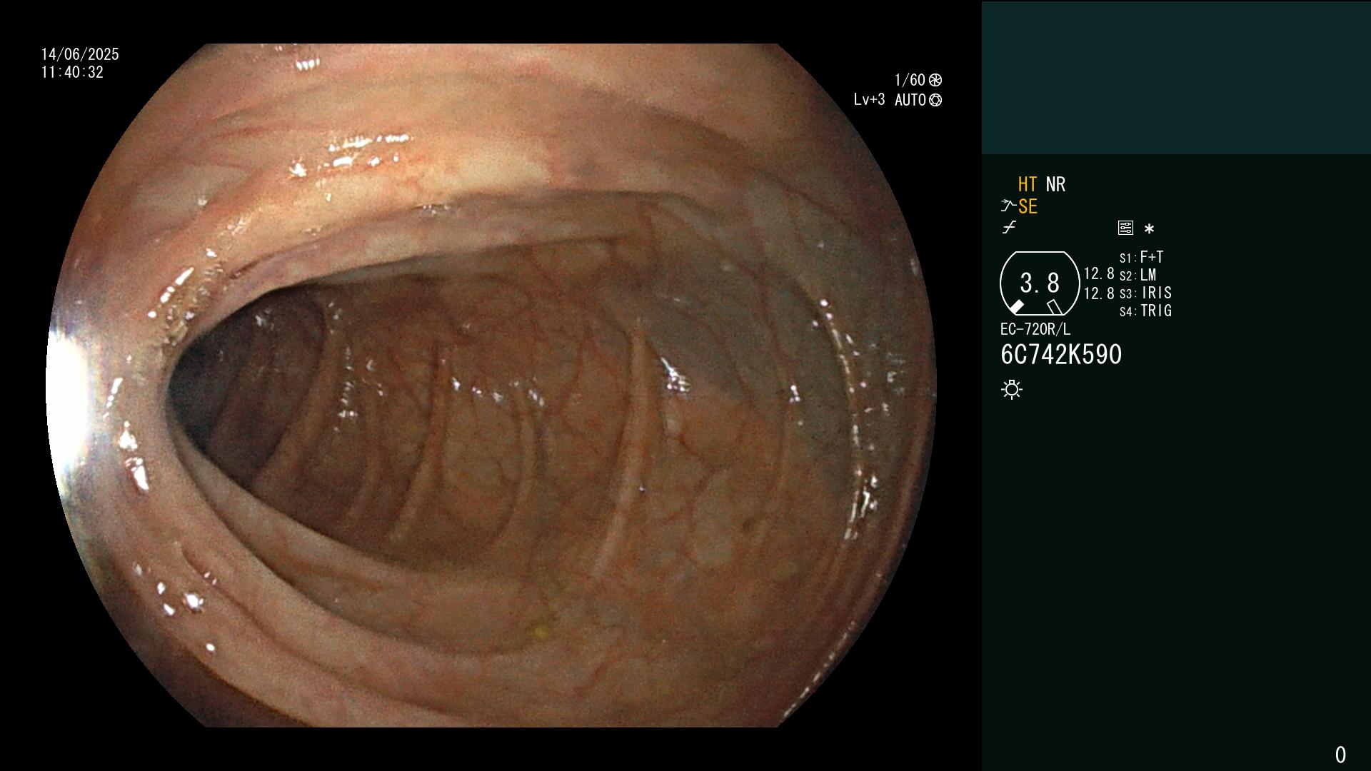Click the settings sliders icon

point(1125,228)
